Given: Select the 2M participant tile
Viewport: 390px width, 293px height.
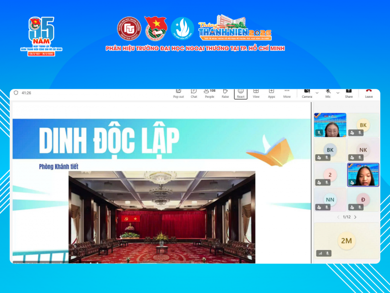Looking at the screenshot, I should point(346,240).
